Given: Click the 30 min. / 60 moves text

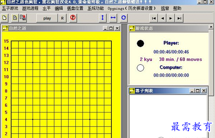Looking at the screenshot, I should pyautogui.click(x=180, y=59).
